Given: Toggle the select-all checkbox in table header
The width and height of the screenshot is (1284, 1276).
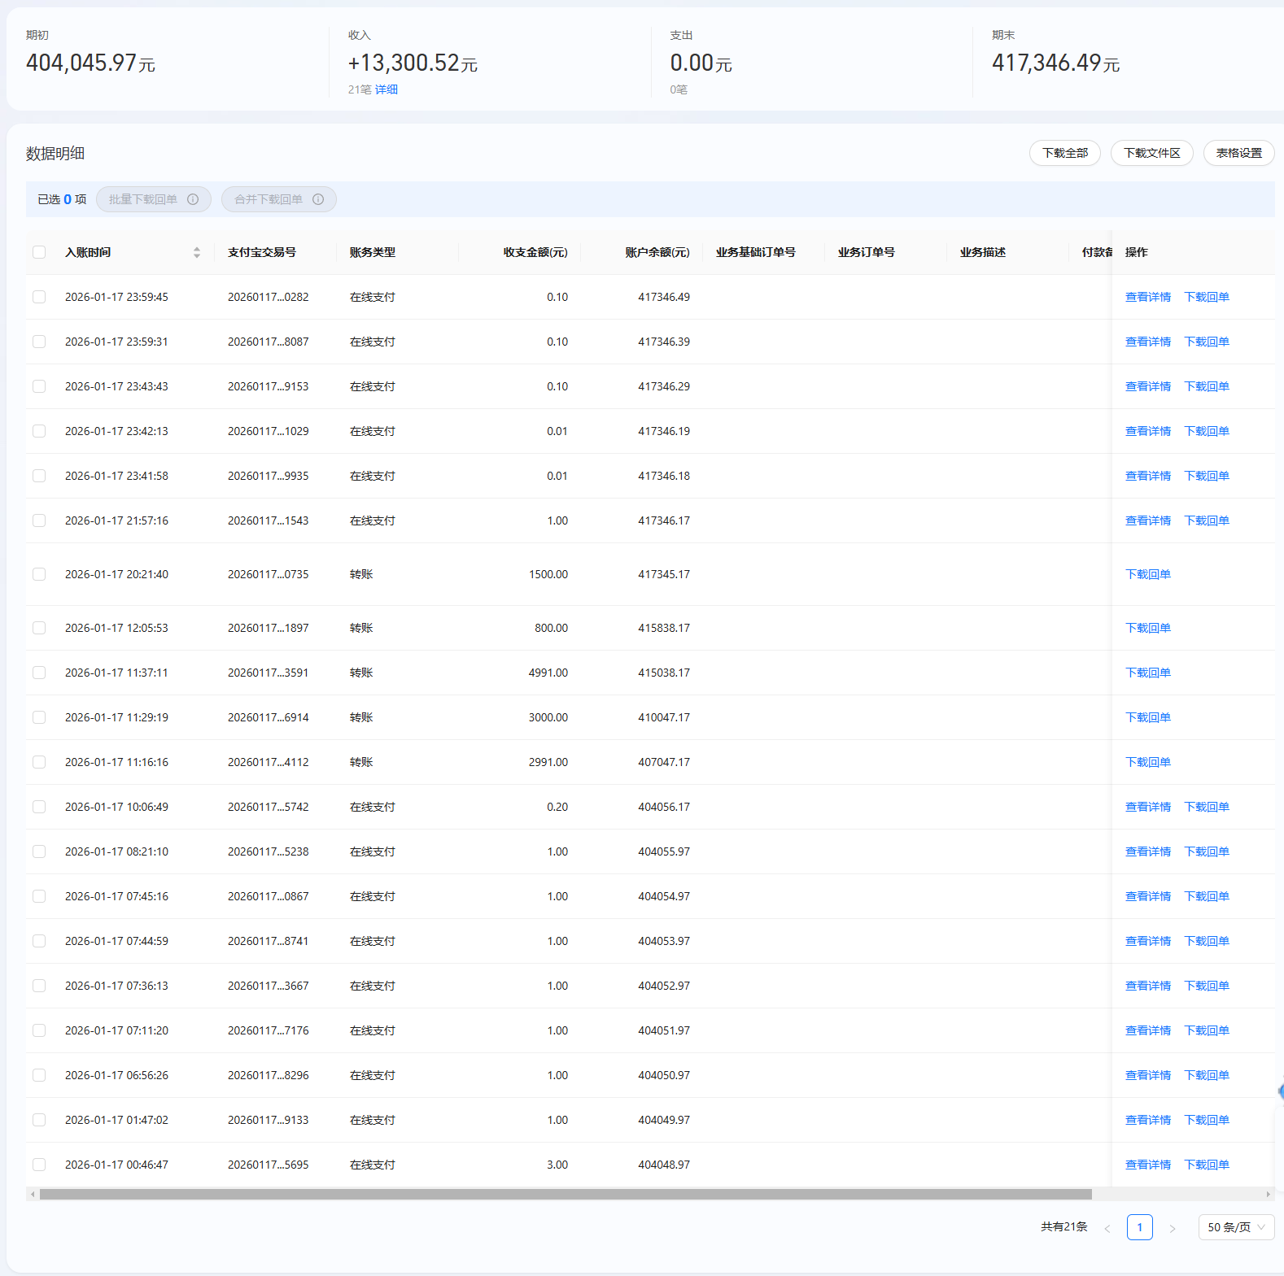Looking at the screenshot, I should click(x=39, y=252).
